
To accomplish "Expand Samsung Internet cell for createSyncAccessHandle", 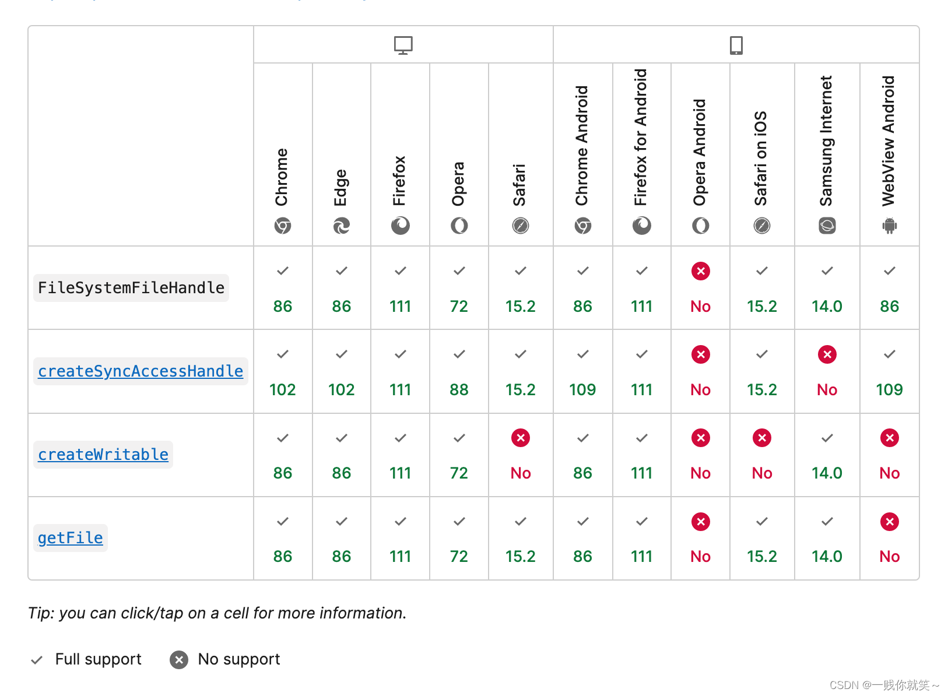I will click(827, 371).
